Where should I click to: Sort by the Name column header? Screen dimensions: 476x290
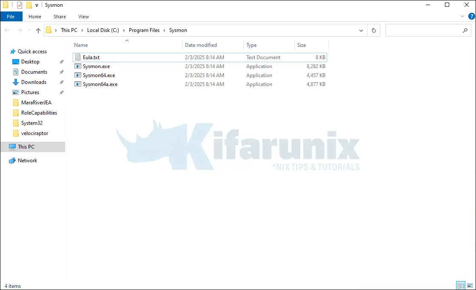[x=127, y=45]
